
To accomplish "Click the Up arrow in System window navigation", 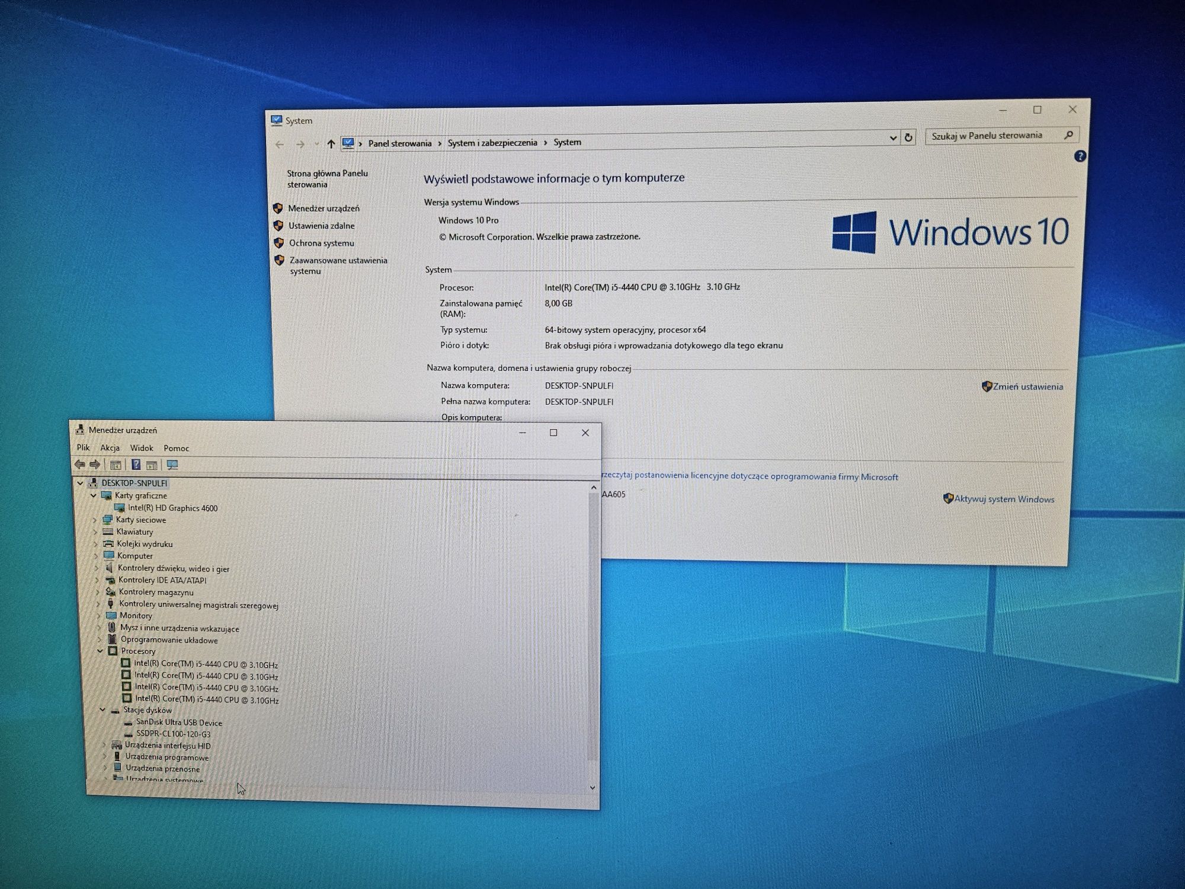I will tap(331, 143).
